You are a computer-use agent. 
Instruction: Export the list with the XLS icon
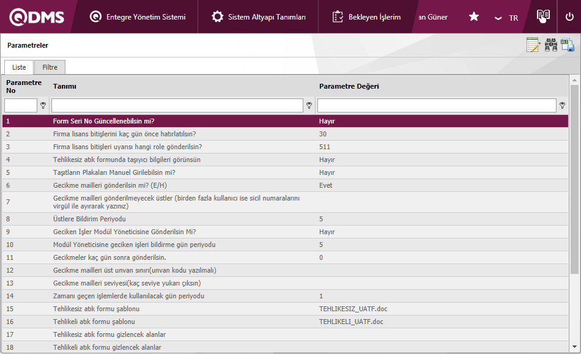point(568,45)
